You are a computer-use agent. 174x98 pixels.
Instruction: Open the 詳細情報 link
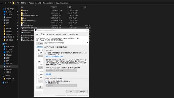pos(48,74)
